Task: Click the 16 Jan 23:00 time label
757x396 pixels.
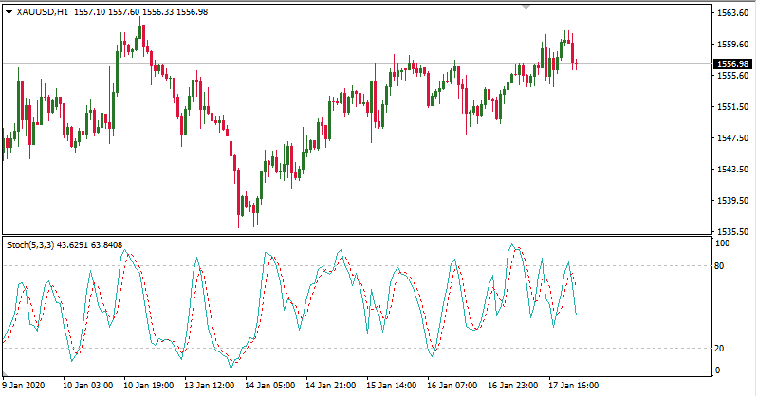Action: coord(512,386)
